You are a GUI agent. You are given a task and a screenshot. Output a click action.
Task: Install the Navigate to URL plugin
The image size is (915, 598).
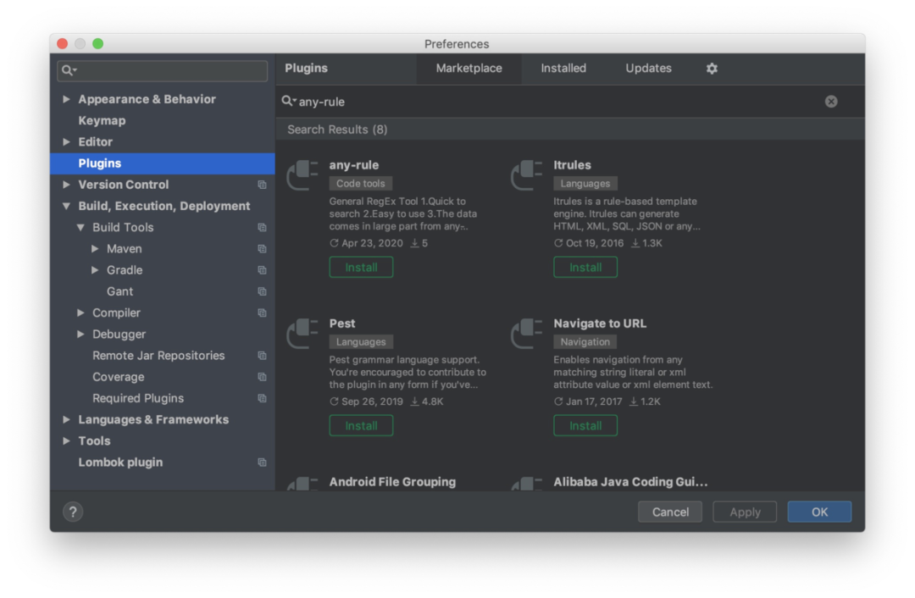tap(585, 426)
